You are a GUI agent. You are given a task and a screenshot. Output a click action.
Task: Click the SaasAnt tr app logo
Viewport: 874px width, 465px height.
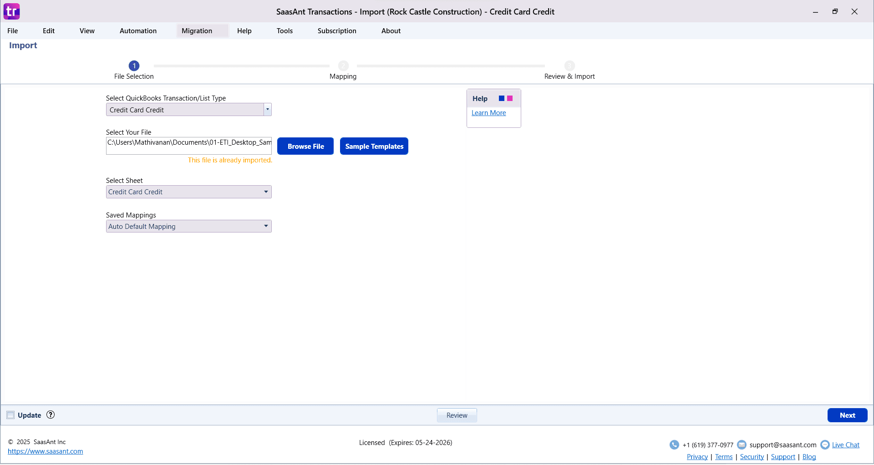coord(12,11)
